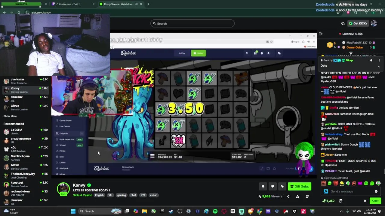Follow Konvy with the heart icon
This screenshot has height=216, width=385.
click(273, 186)
